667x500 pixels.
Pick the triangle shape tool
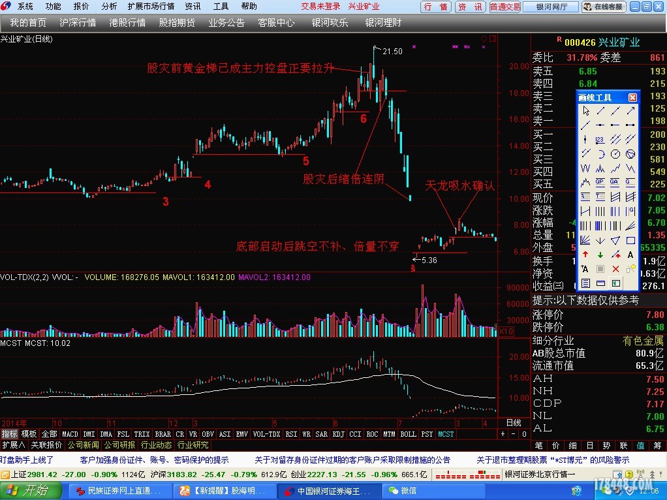pyautogui.click(x=615, y=240)
